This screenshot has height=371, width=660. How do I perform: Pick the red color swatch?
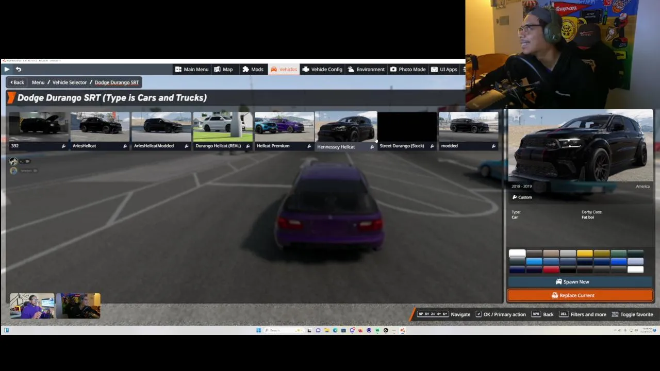tap(551, 269)
